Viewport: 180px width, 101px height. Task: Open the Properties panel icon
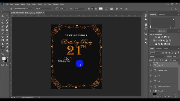click(x=146, y=24)
